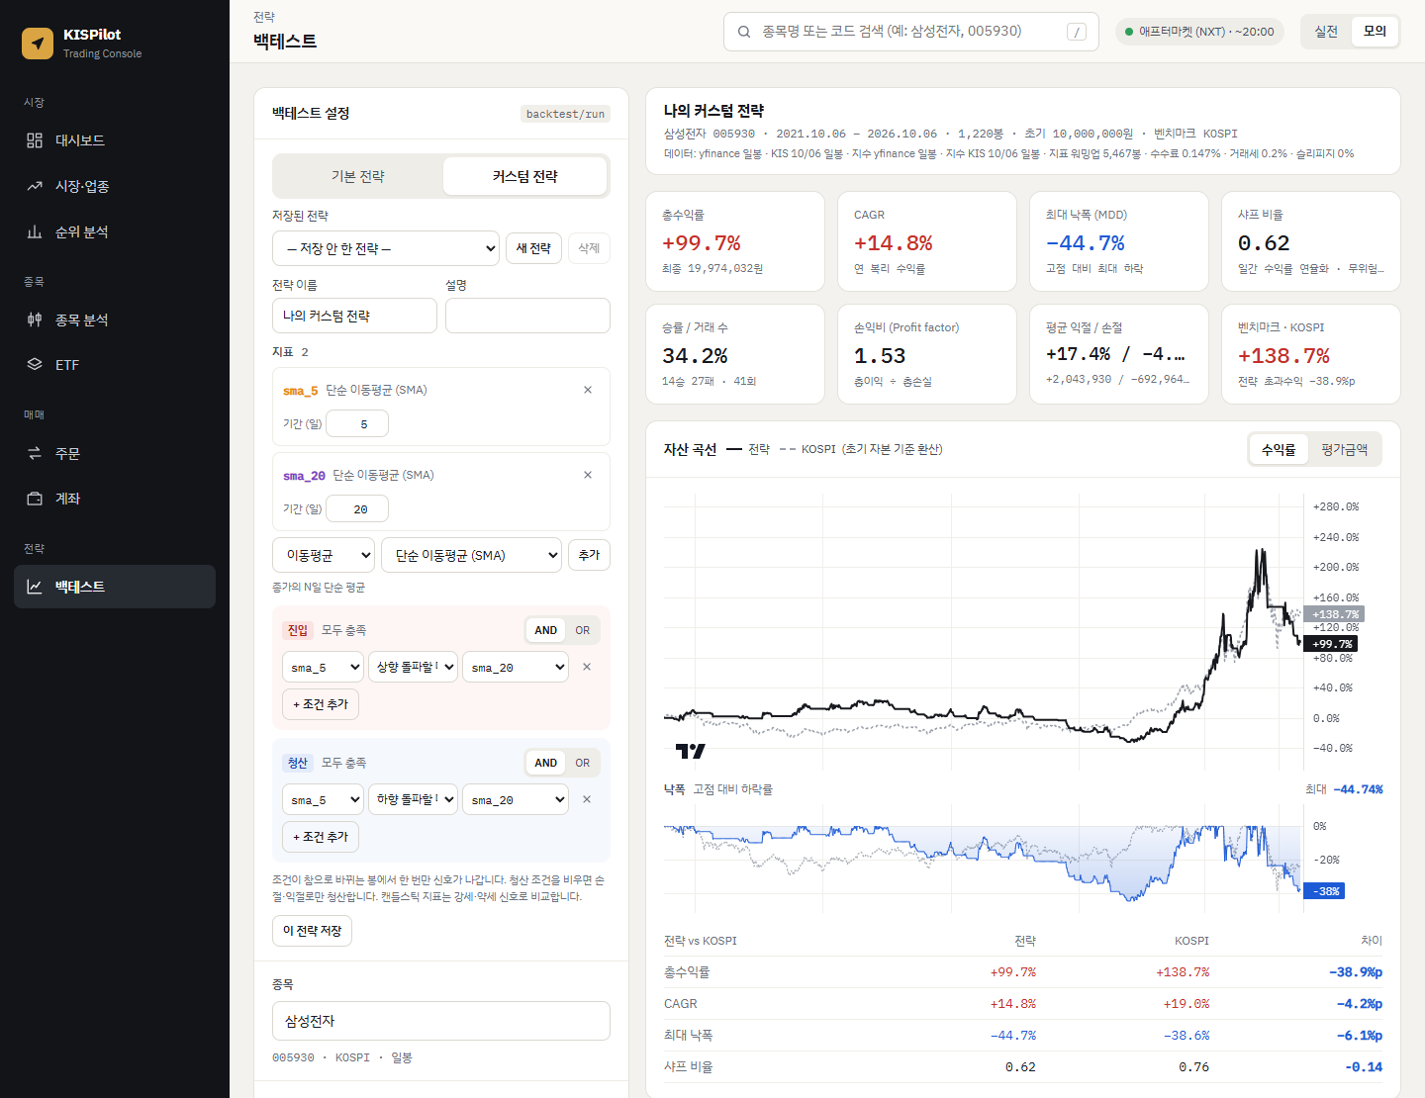The width and height of the screenshot is (1425, 1098).
Task: Open 시장·업종 trend icon
Action: pos(35,186)
